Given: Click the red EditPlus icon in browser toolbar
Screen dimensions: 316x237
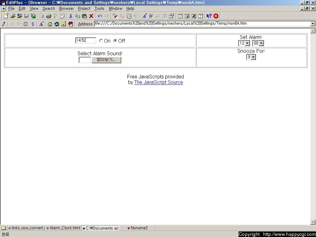Looking at the screenshot, I should point(70,24).
